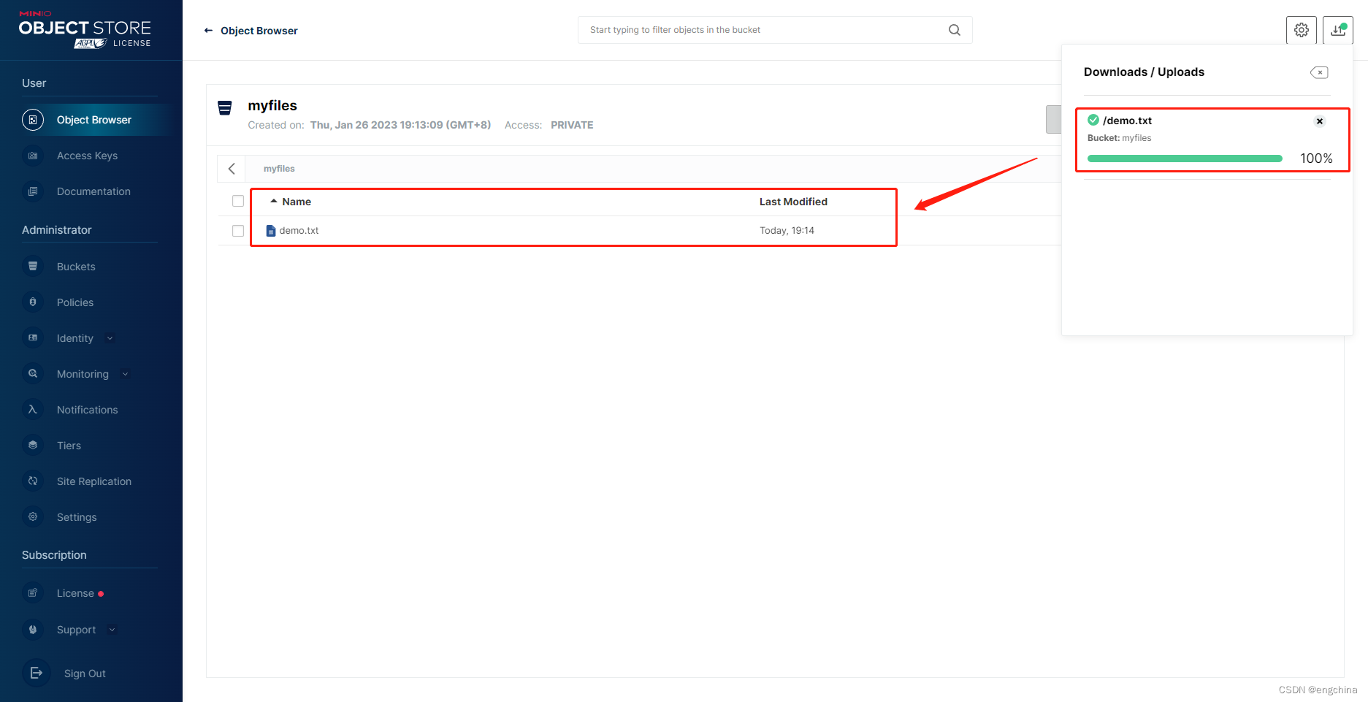The image size is (1368, 702).
Task: Click the Access Keys sidebar icon
Action: pyautogui.click(x=33, y=156)
